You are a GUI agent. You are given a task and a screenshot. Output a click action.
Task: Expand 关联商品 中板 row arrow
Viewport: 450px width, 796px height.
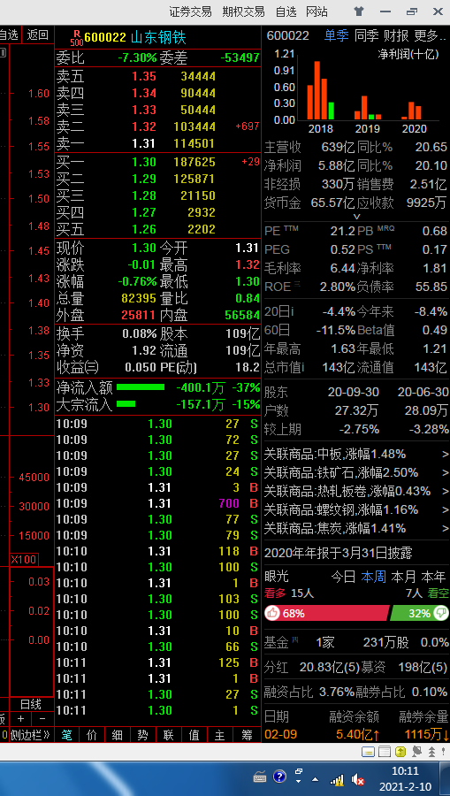point(445,454)
